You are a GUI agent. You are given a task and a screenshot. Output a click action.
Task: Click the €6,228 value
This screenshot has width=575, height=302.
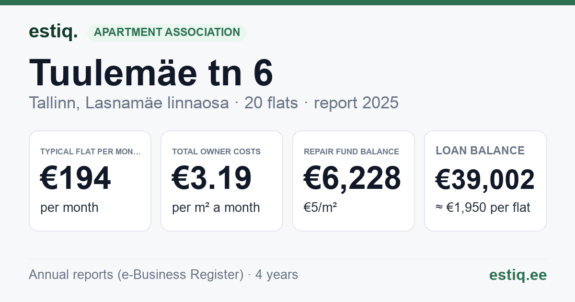pyautogui.click(x=352, y=178)
